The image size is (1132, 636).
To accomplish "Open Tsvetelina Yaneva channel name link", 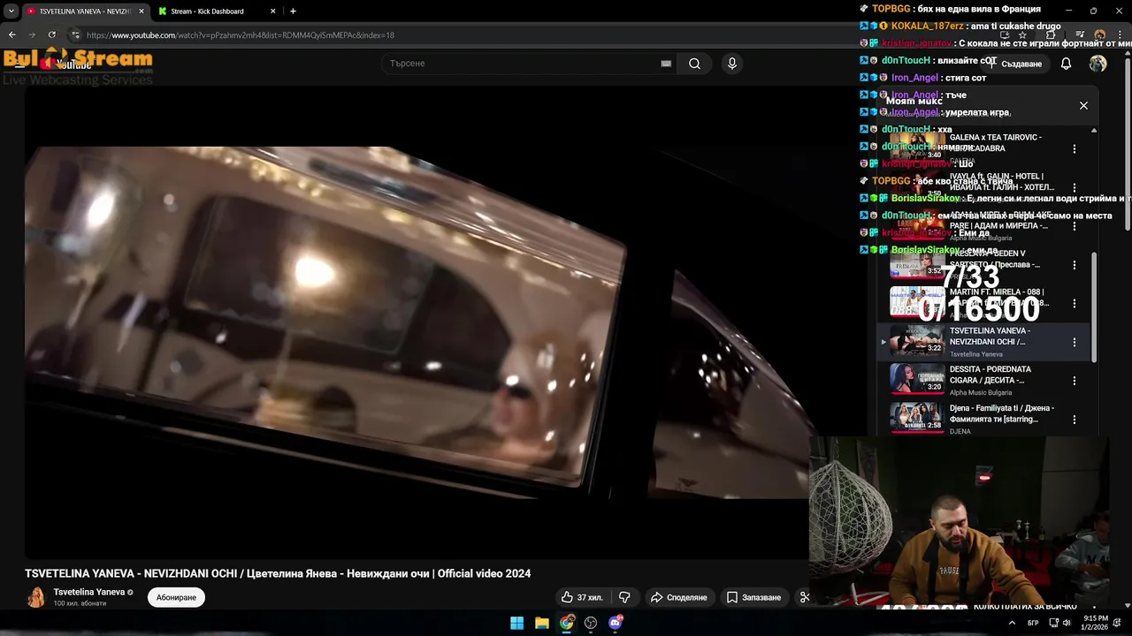I will pyautogui.click(x=89, y=592).
